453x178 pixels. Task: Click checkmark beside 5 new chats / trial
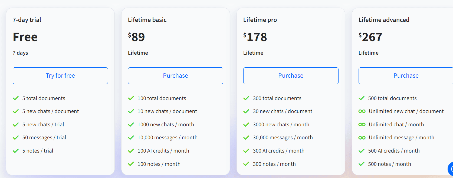click(x=16, y=124)
